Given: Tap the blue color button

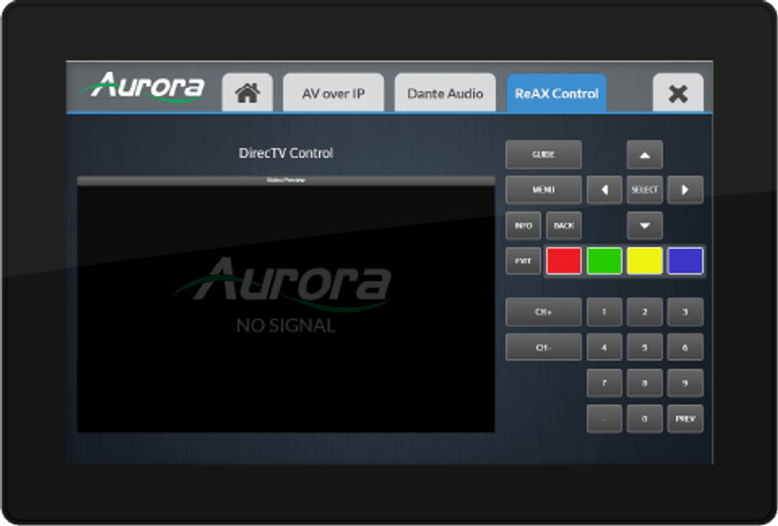Looking at the screenshot, I should click(686, 261).
